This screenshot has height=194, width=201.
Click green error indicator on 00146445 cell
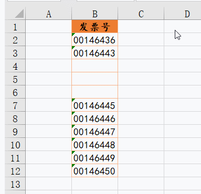[x=73, y=100]
